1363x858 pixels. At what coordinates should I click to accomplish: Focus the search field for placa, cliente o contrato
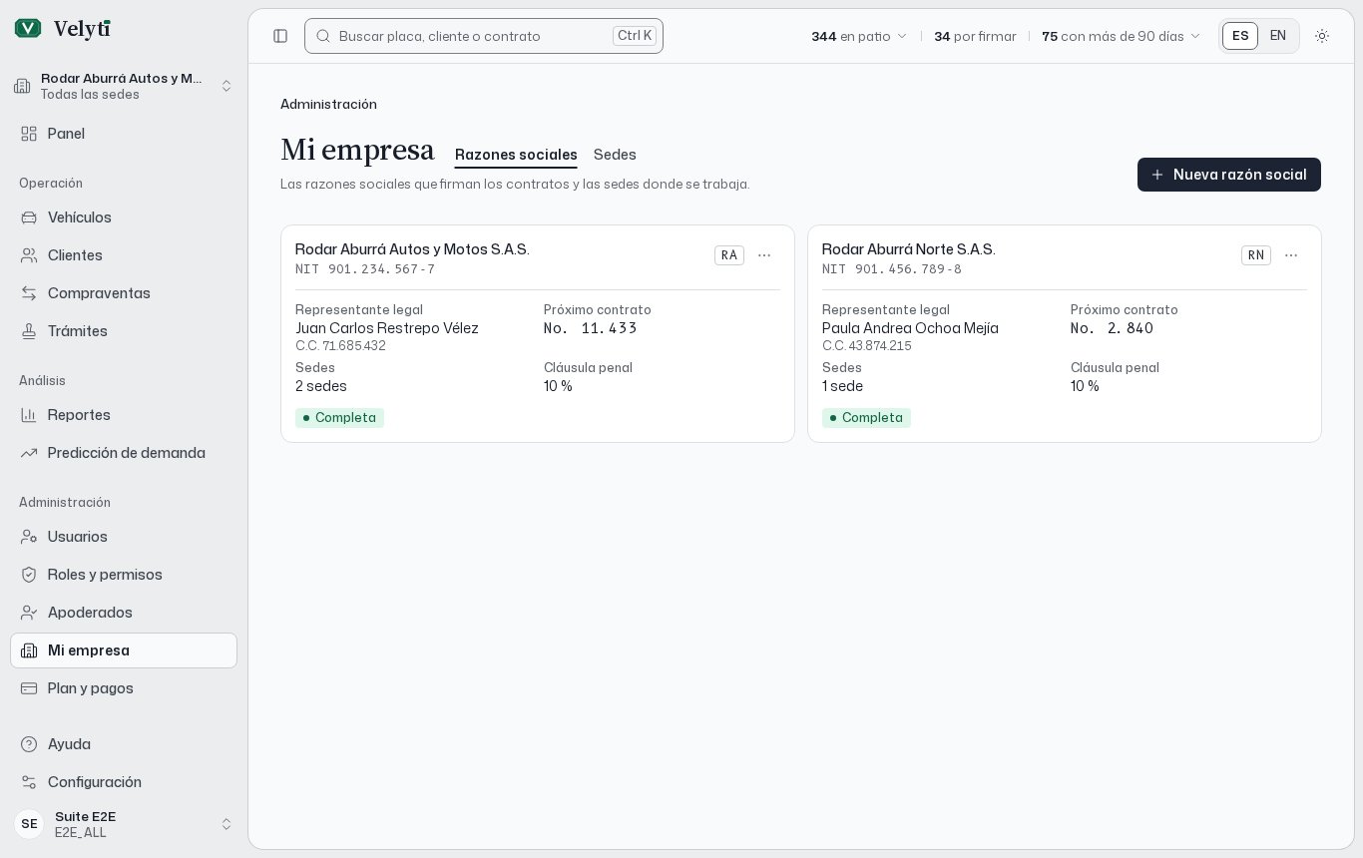tap(484, 36)
